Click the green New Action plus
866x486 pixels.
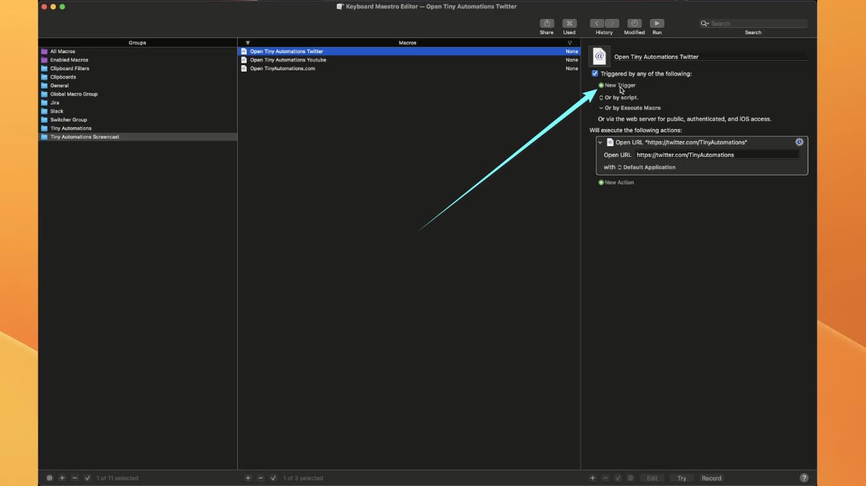601,182
